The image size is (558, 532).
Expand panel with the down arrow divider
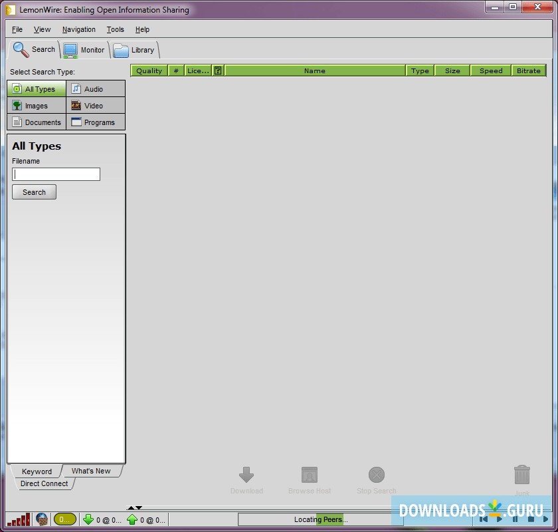coord(139,507)
